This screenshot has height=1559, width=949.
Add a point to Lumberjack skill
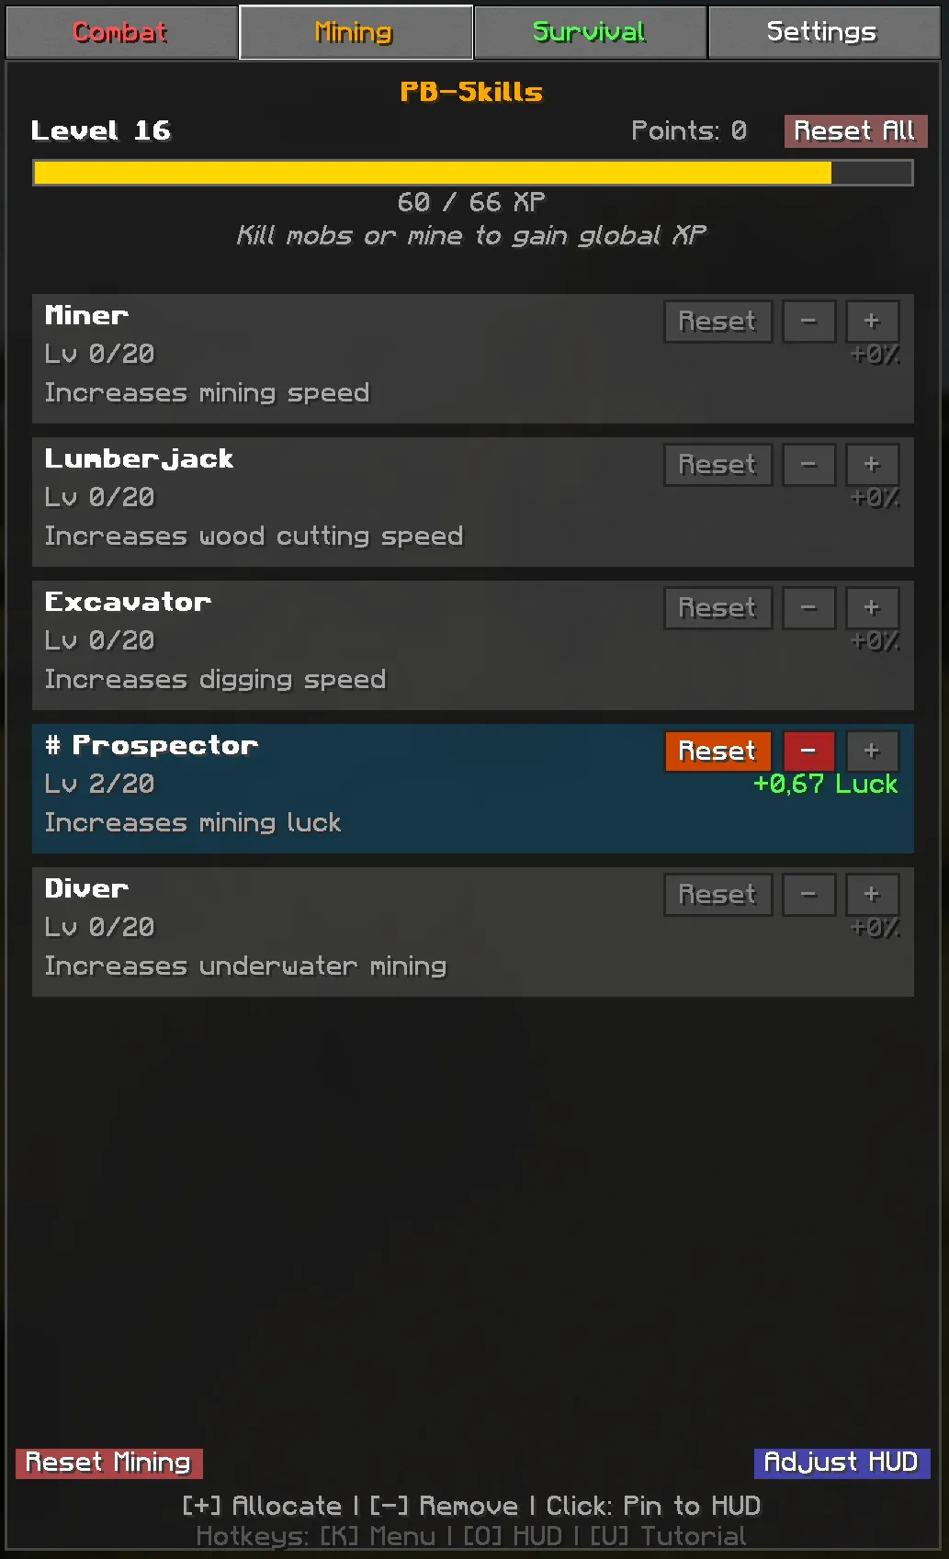[x=872, y=465]
